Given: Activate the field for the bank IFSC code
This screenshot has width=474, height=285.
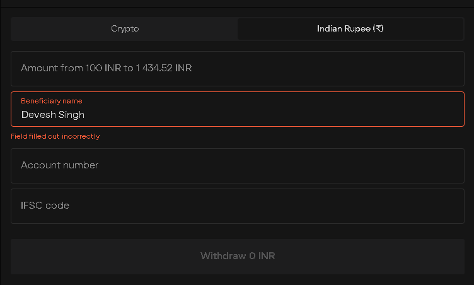Looking at the screenshot, I should coord(238,206).
